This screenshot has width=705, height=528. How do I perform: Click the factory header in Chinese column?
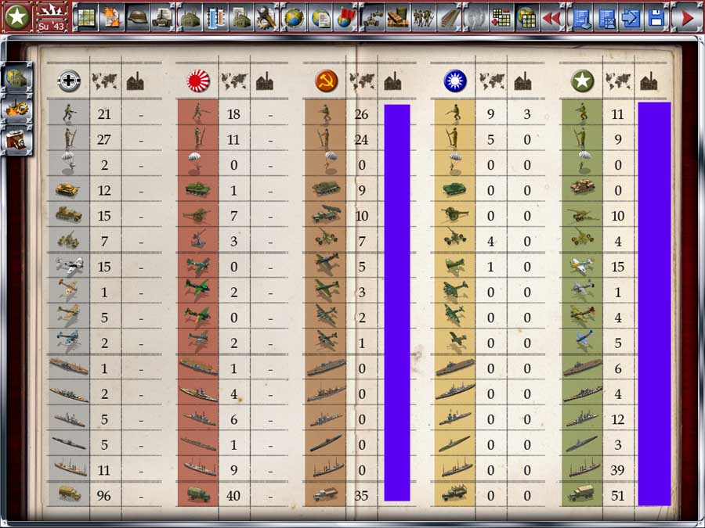coord(522,81)
